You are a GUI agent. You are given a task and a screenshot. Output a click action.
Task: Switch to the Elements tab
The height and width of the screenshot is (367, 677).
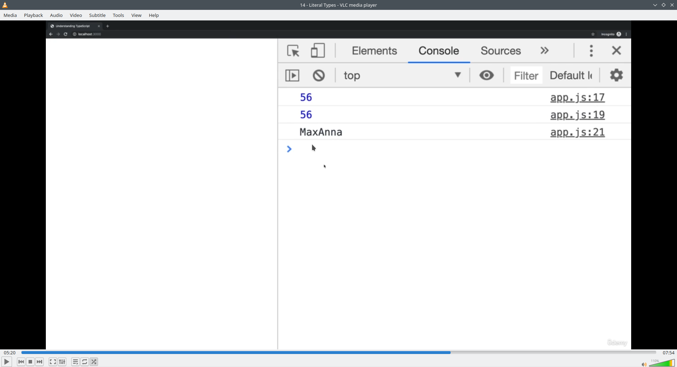374,51
